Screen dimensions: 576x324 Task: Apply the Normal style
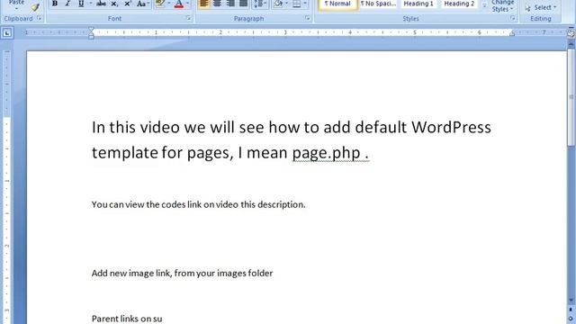tap(337, 4)
